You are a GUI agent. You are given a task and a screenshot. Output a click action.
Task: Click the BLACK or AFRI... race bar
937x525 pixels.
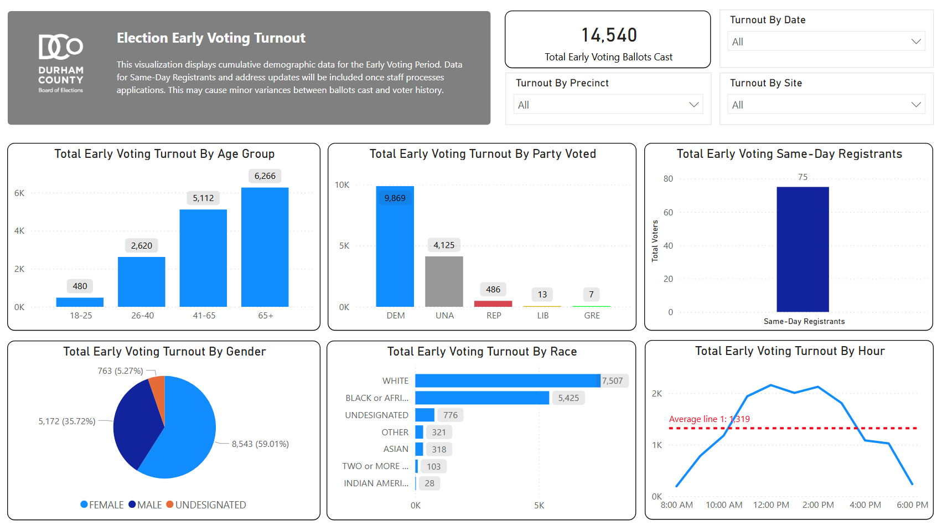pos(482,398)
